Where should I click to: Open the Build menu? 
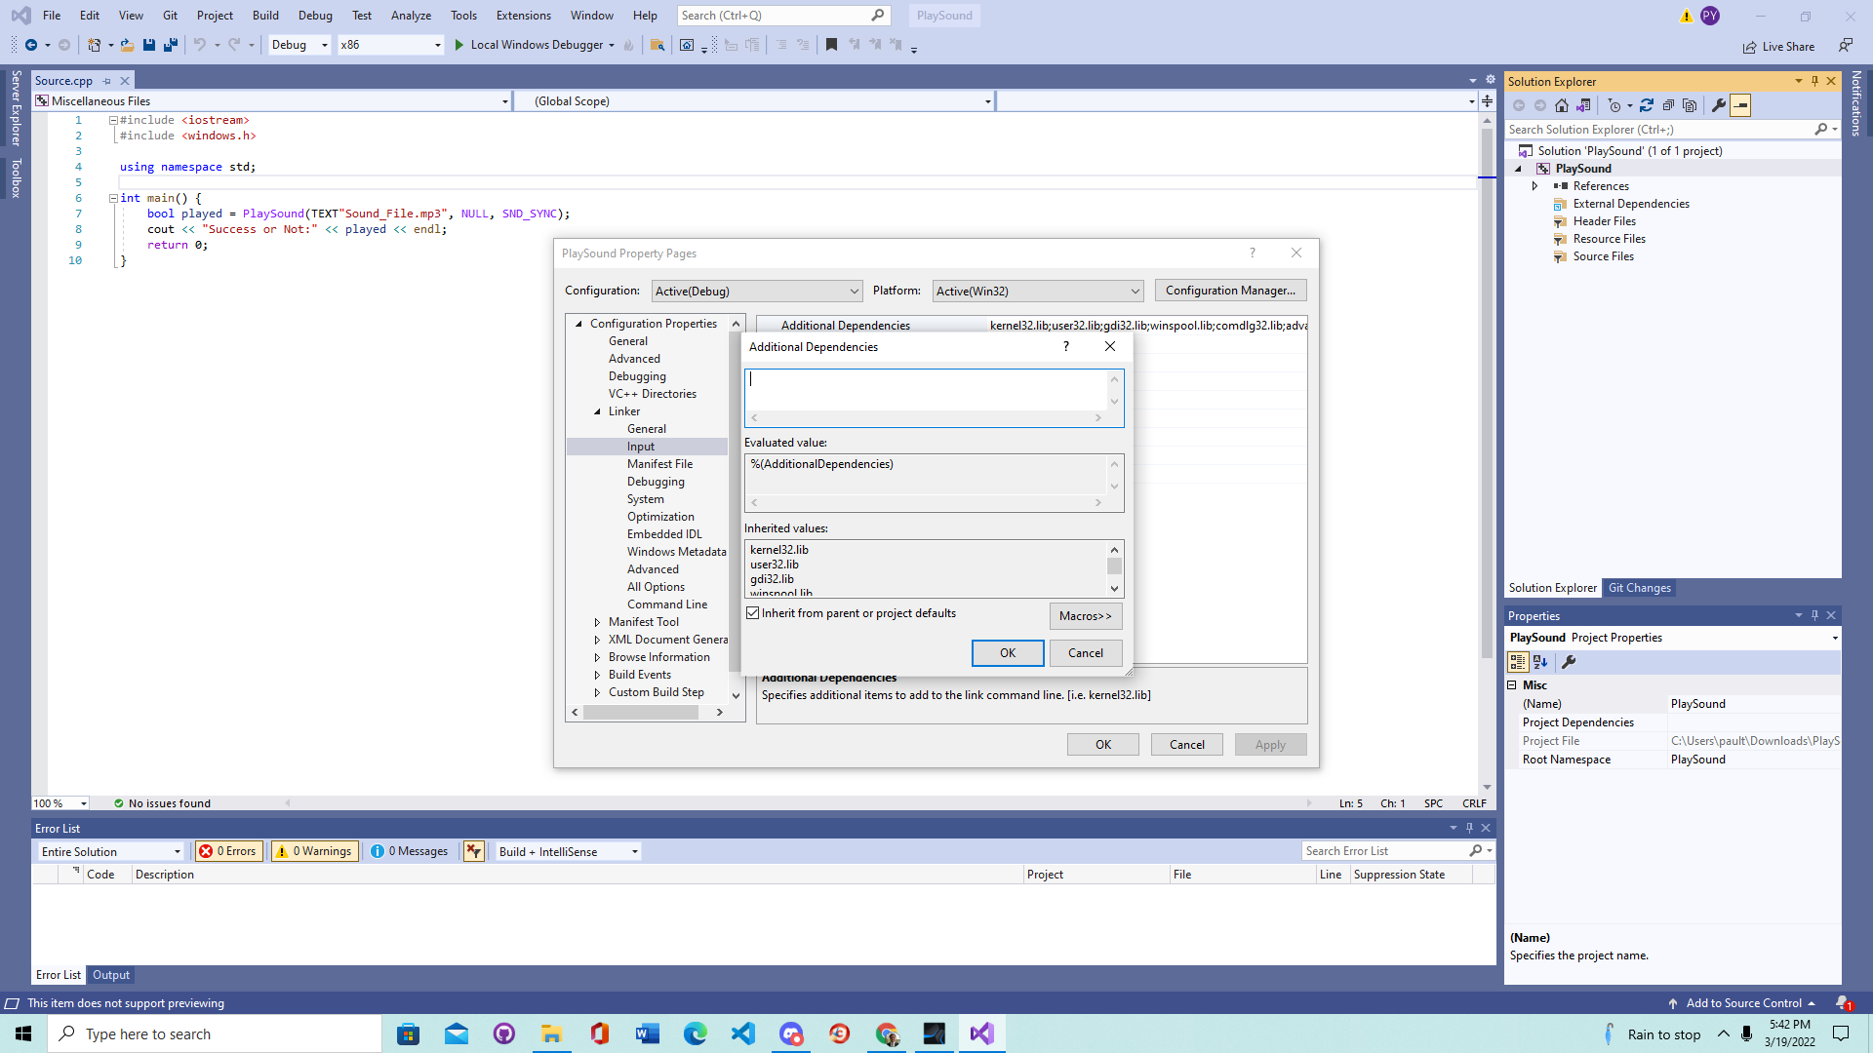tap(265, 16)
